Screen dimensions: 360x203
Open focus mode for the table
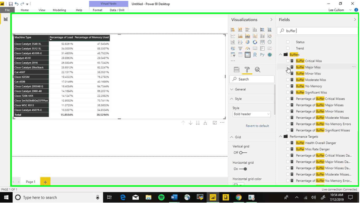click(x=215, y=123)
